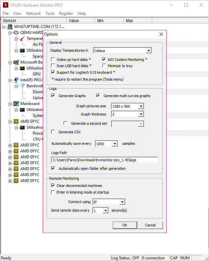Click Utilization icon under the first AMD EPYC
This screenshot has width=209, height=261.
click(x=22, y=127)
